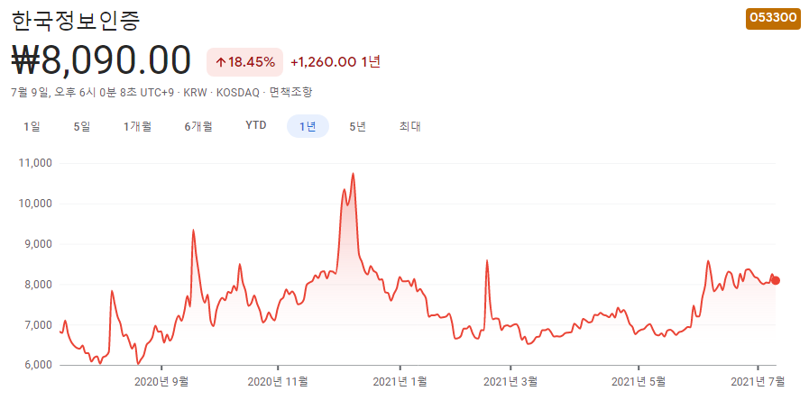
Task: Click the 2021년 5월 axis label
Action: point(639,381)
